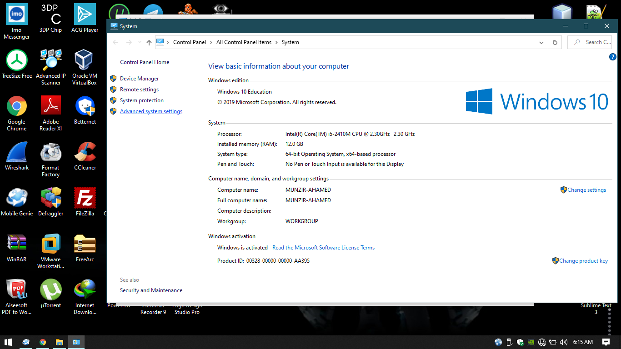Image resolution: width=621 pixels, height=349 pixels.
Task: Launch ACG Player from desktop
Action: click(85, 18)
